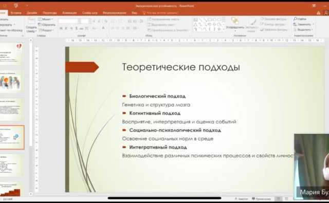Switch to the Дизайн tab
Viewport: 329px width, 203px height.
point(32,13)
